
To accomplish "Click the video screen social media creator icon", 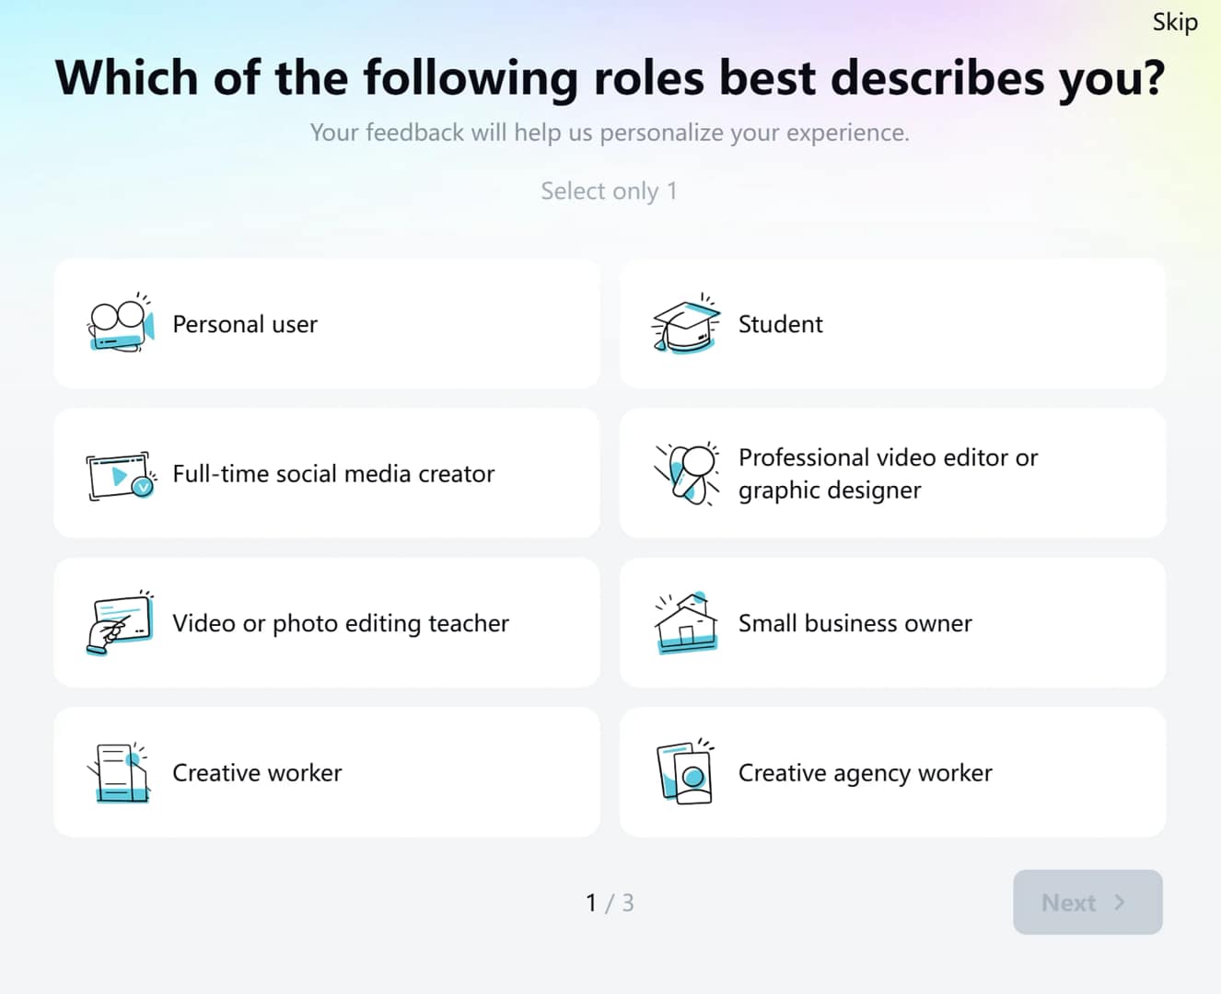I will [120, 475].
